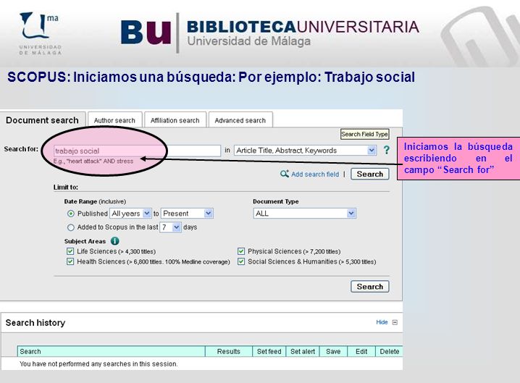Switch to the Document search tab
The image size is (520, 383).
tap(43, 120)
